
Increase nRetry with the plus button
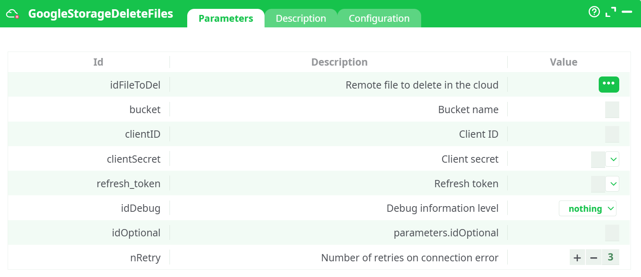577,257
